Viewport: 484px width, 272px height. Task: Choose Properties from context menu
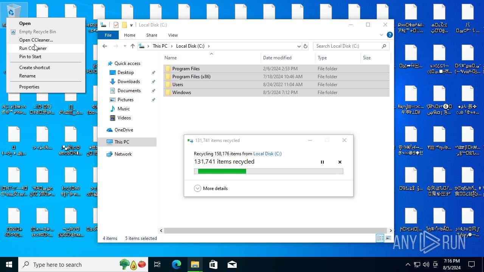click(45, 87)
